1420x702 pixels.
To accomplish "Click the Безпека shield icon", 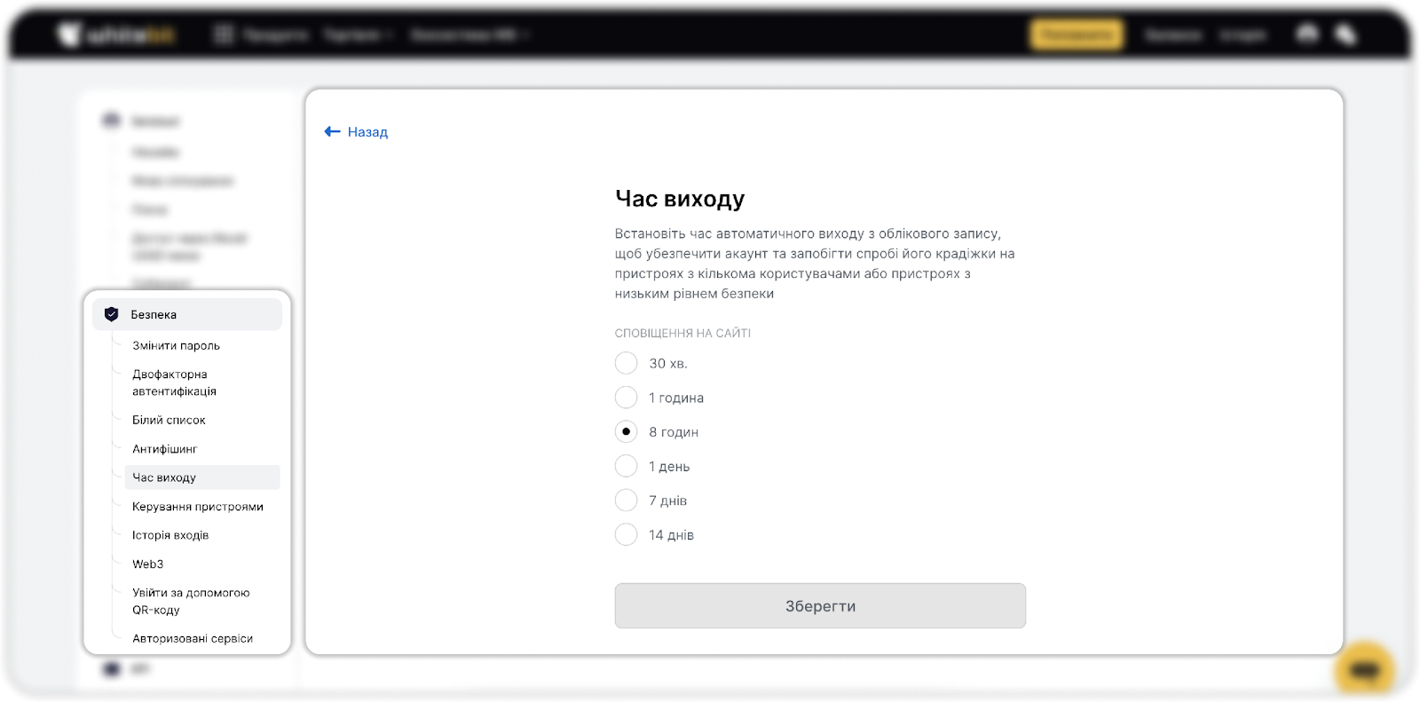I will 112,314.
